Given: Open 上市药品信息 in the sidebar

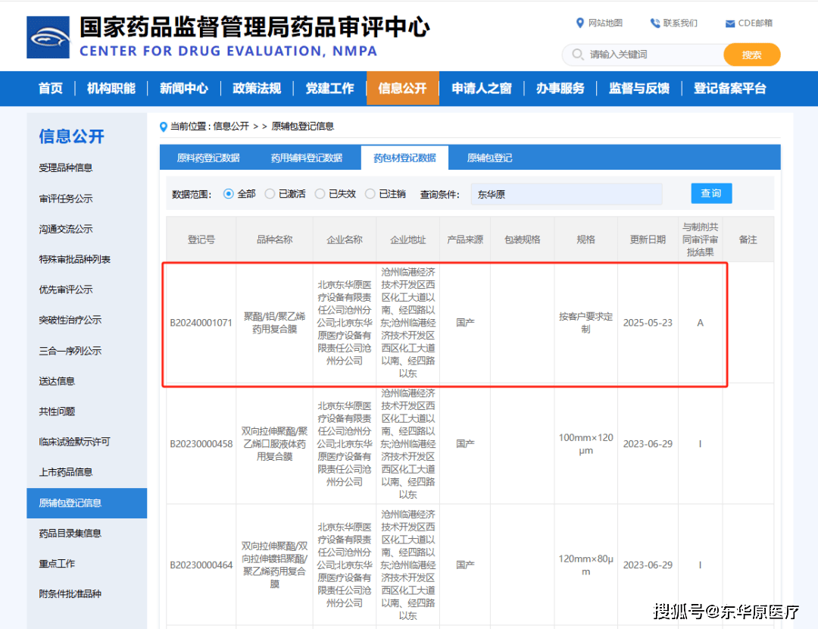Looking at the screenshot, I should (66, 472).
